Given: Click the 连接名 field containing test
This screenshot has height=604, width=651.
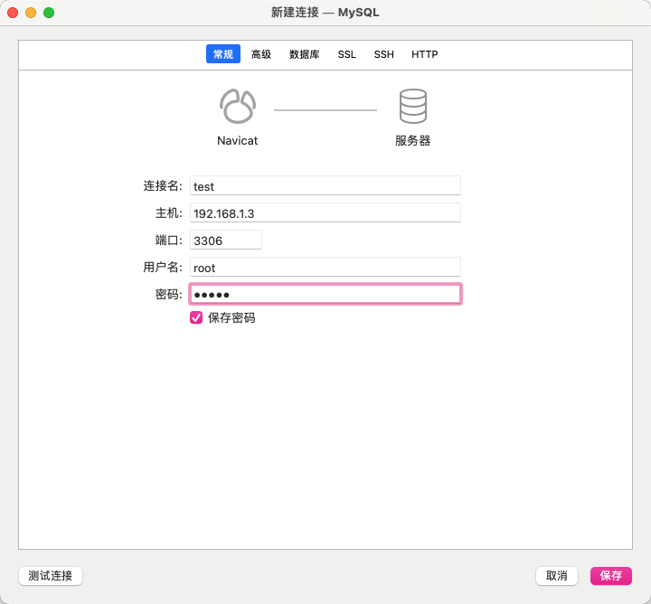Looking at the screenshot, I should 325,185.
